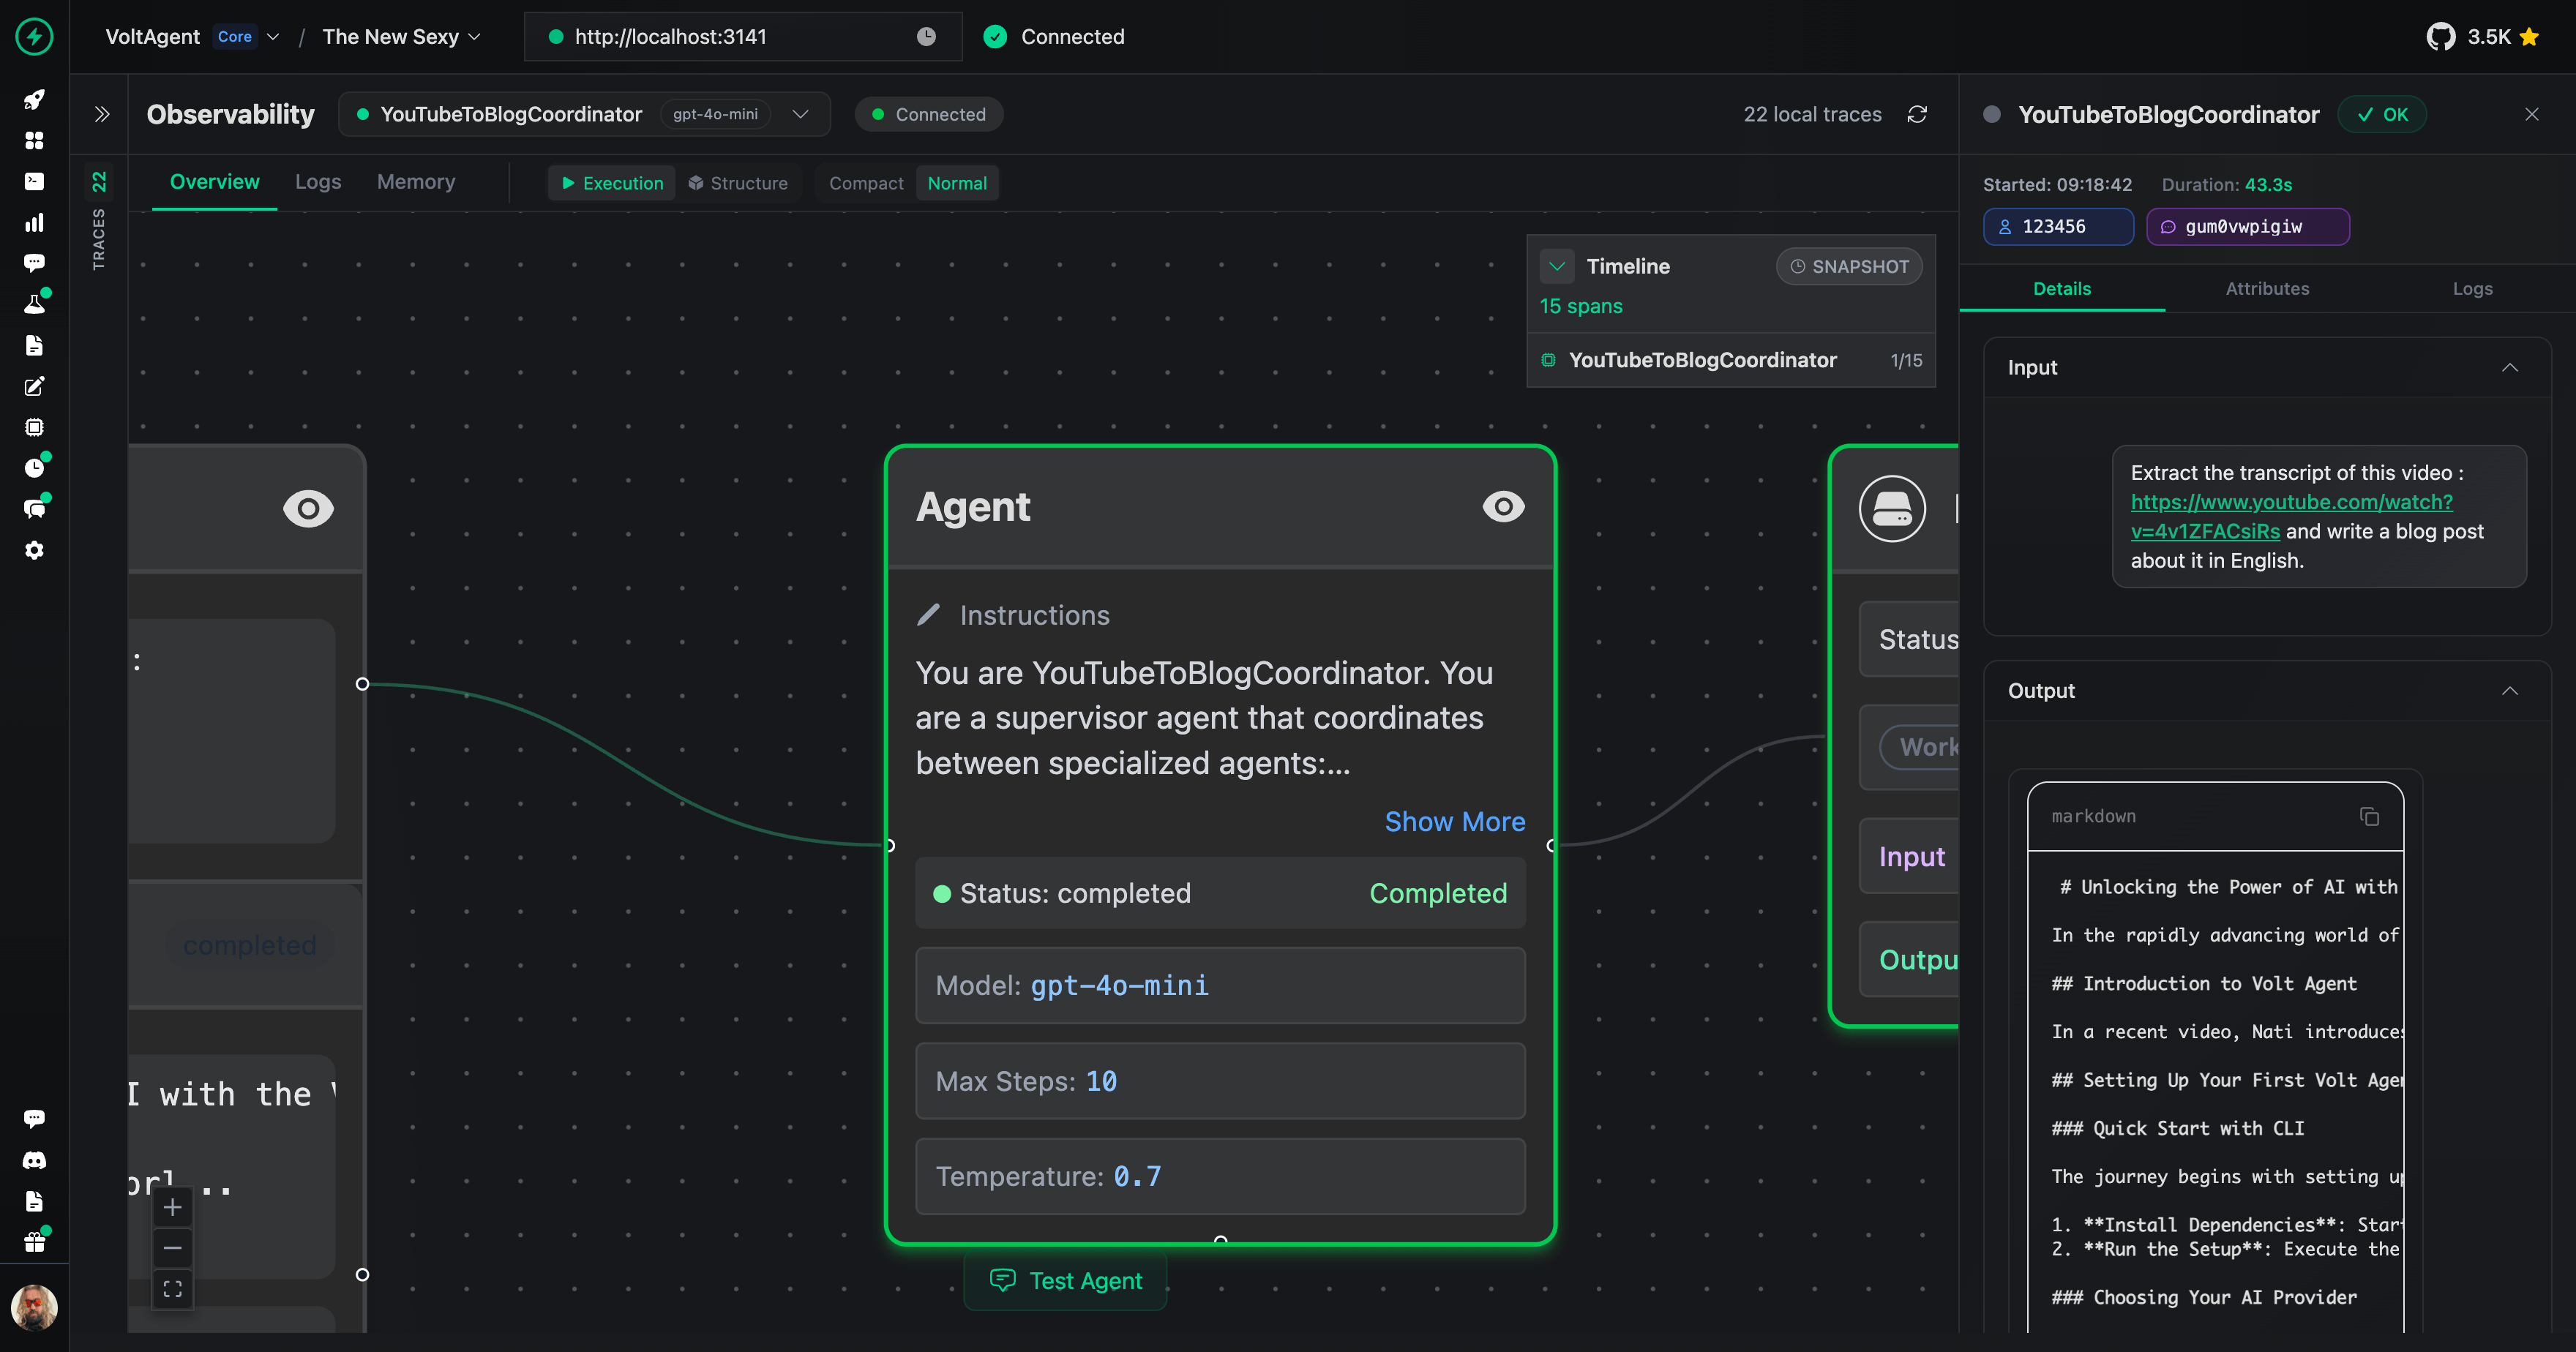The image size is (2576, 1352).
Task: Click the Test Agent button
Action: point(1065,1281)
